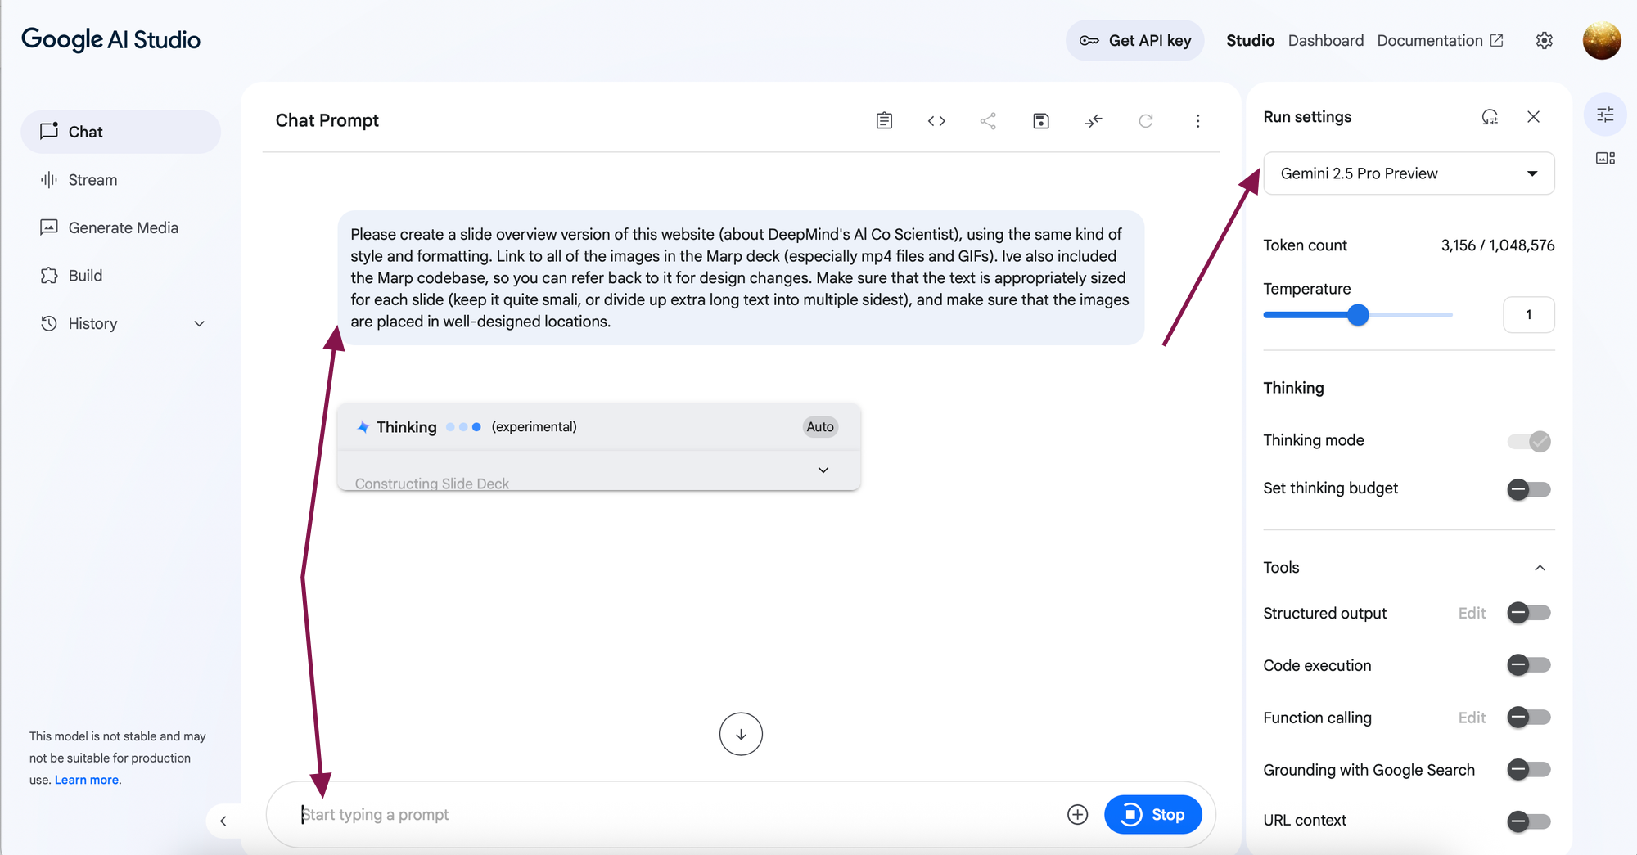Click the user profile avatar
The width and height of the screenshot is (1637, 855).
[1602, 41]
